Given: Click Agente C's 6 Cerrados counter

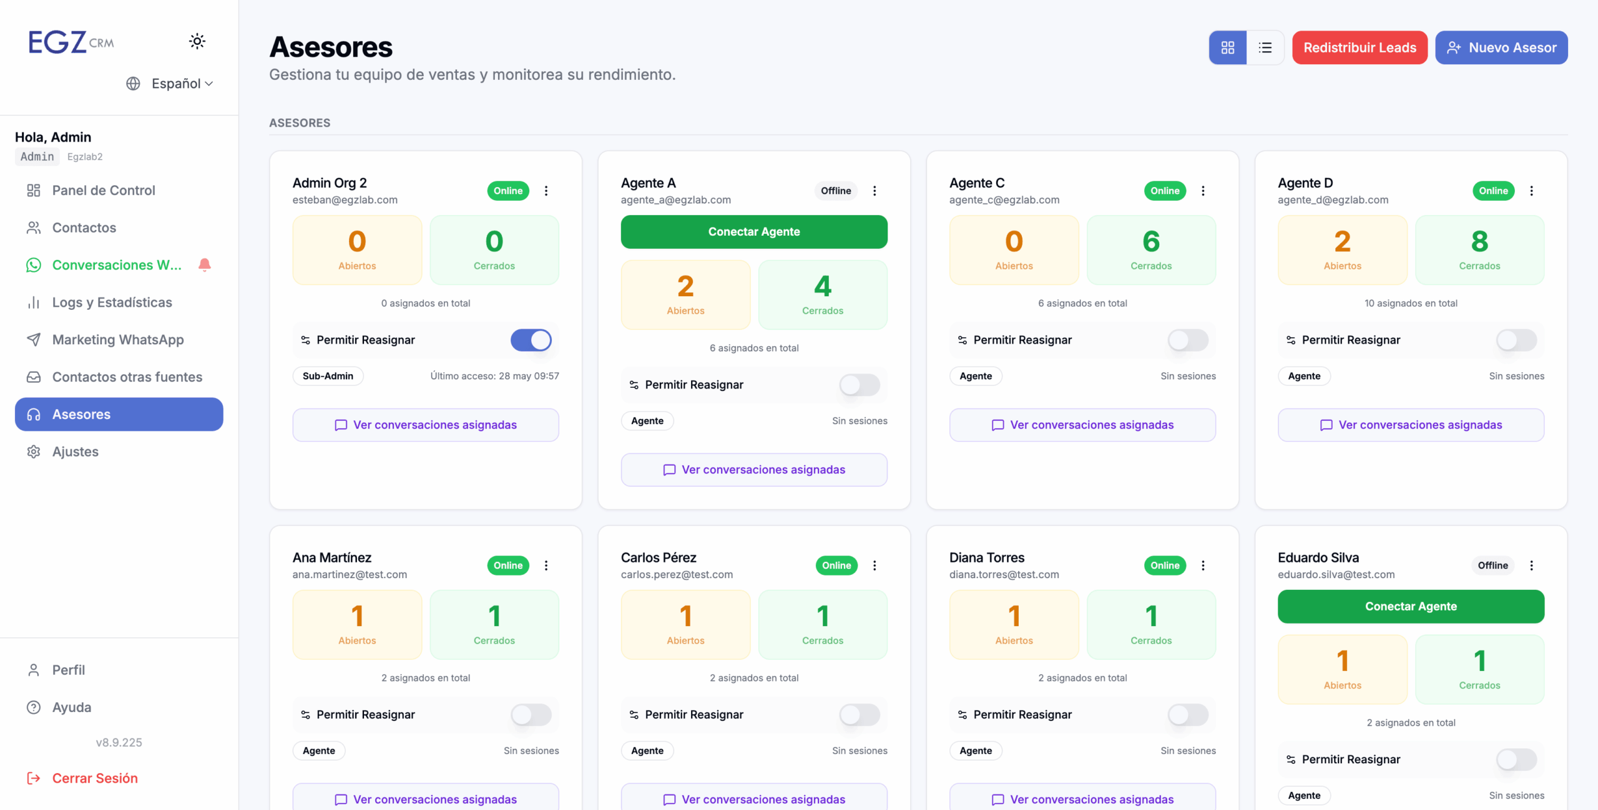Looking at the screenshot, I should pos(1151,250).
